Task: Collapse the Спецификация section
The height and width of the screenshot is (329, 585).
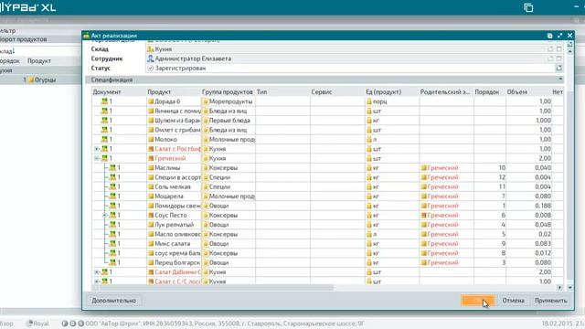Action: 560,80
